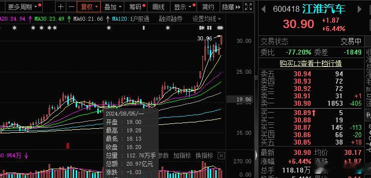Click tooltip date 2024/08/05/一

pyautogui.click(x=125, y=114)
